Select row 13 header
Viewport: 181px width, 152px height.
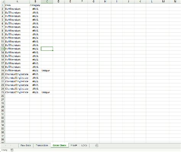tap(2, 49)
